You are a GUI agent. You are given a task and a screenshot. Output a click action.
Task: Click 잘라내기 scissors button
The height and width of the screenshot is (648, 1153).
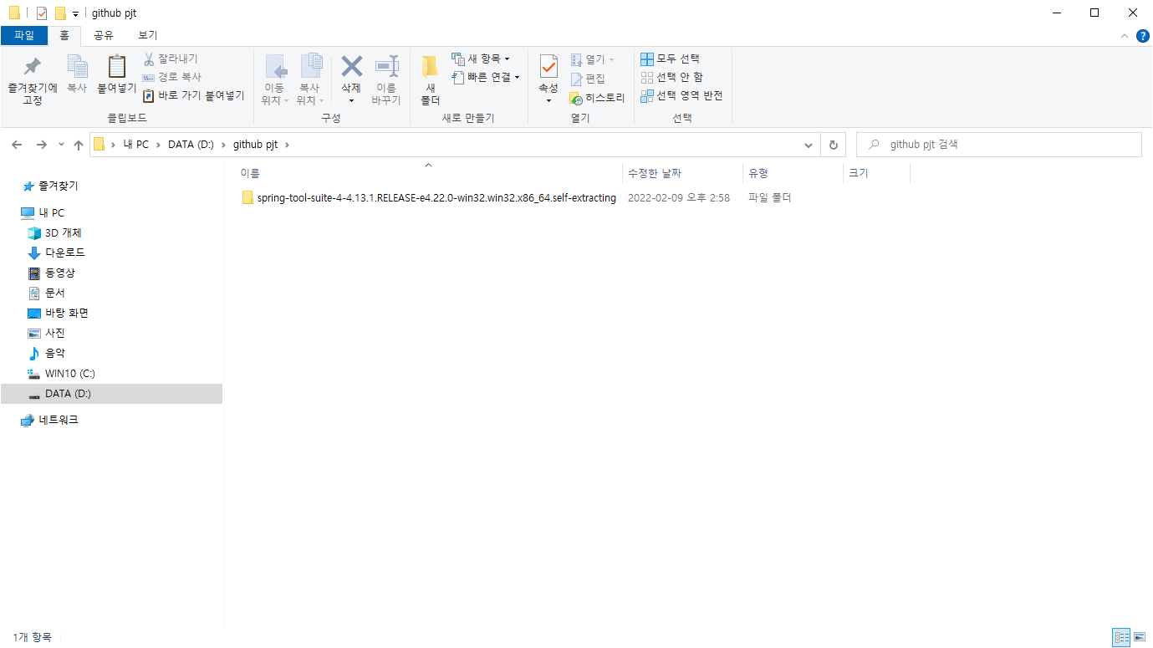click(171, 59)
